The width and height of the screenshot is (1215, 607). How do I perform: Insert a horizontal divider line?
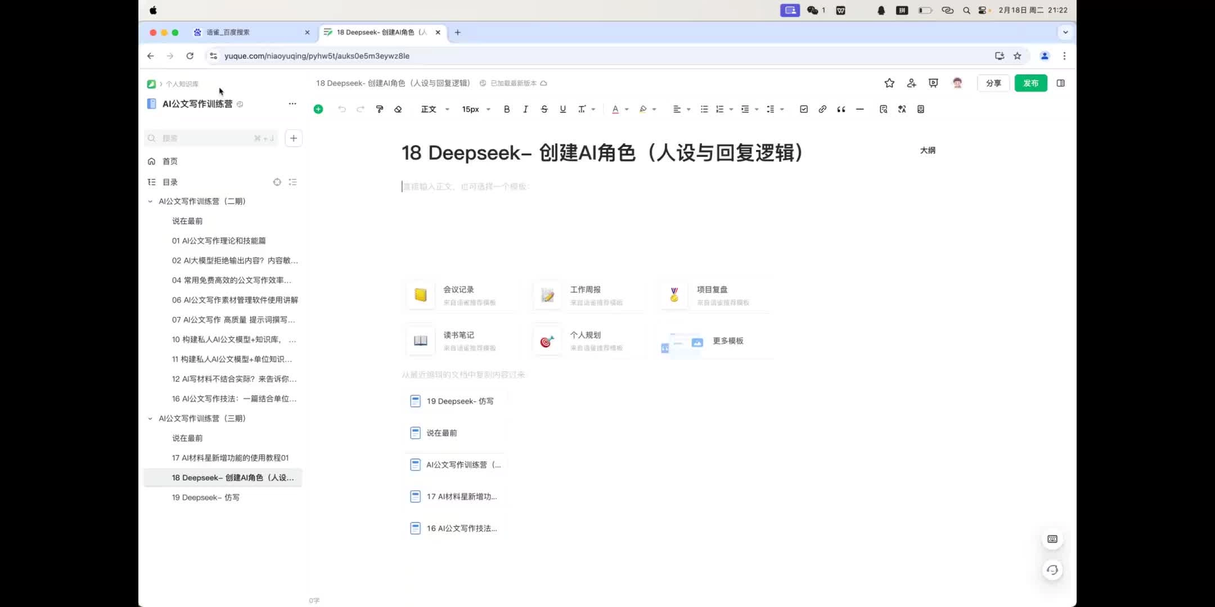tap(860, 108)
